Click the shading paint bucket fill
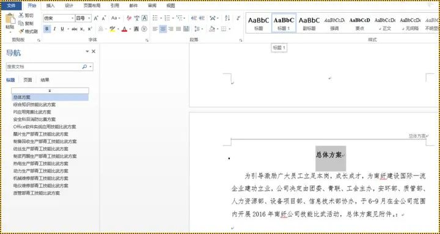This screenshot has height=234, width=440. [212, 29]
